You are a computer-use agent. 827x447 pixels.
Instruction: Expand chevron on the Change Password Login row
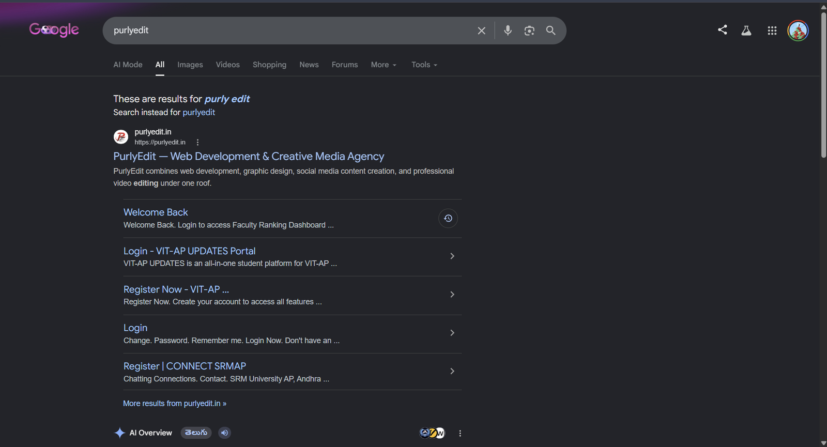tap(452, 333)
